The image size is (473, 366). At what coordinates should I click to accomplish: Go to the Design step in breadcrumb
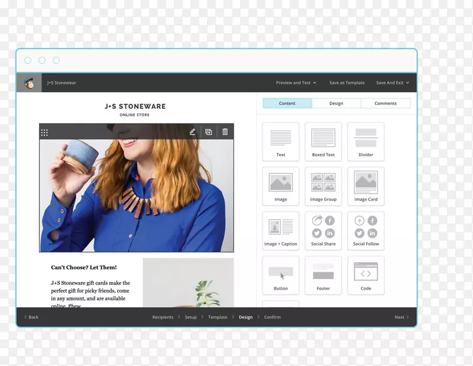point(245,317)
